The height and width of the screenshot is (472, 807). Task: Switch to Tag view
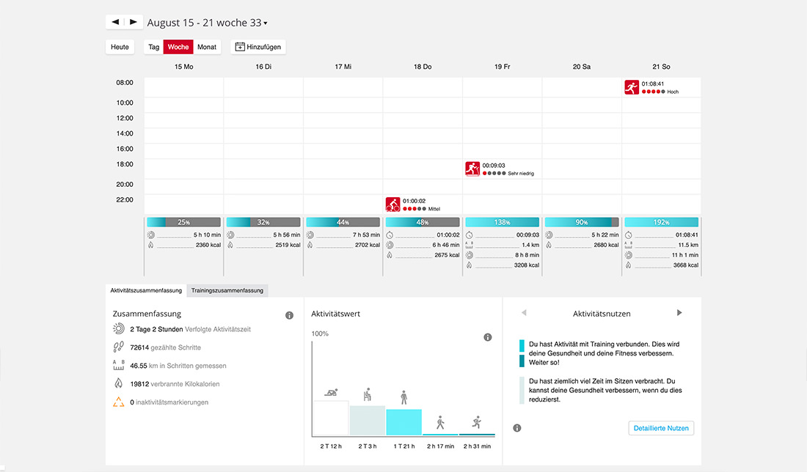pyautogui.click(x=154, y=47)
